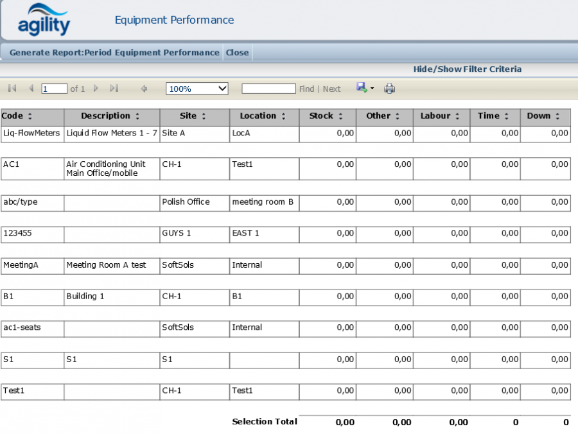Select Generate Report: Period Equipment Performance

coord(114,53)
